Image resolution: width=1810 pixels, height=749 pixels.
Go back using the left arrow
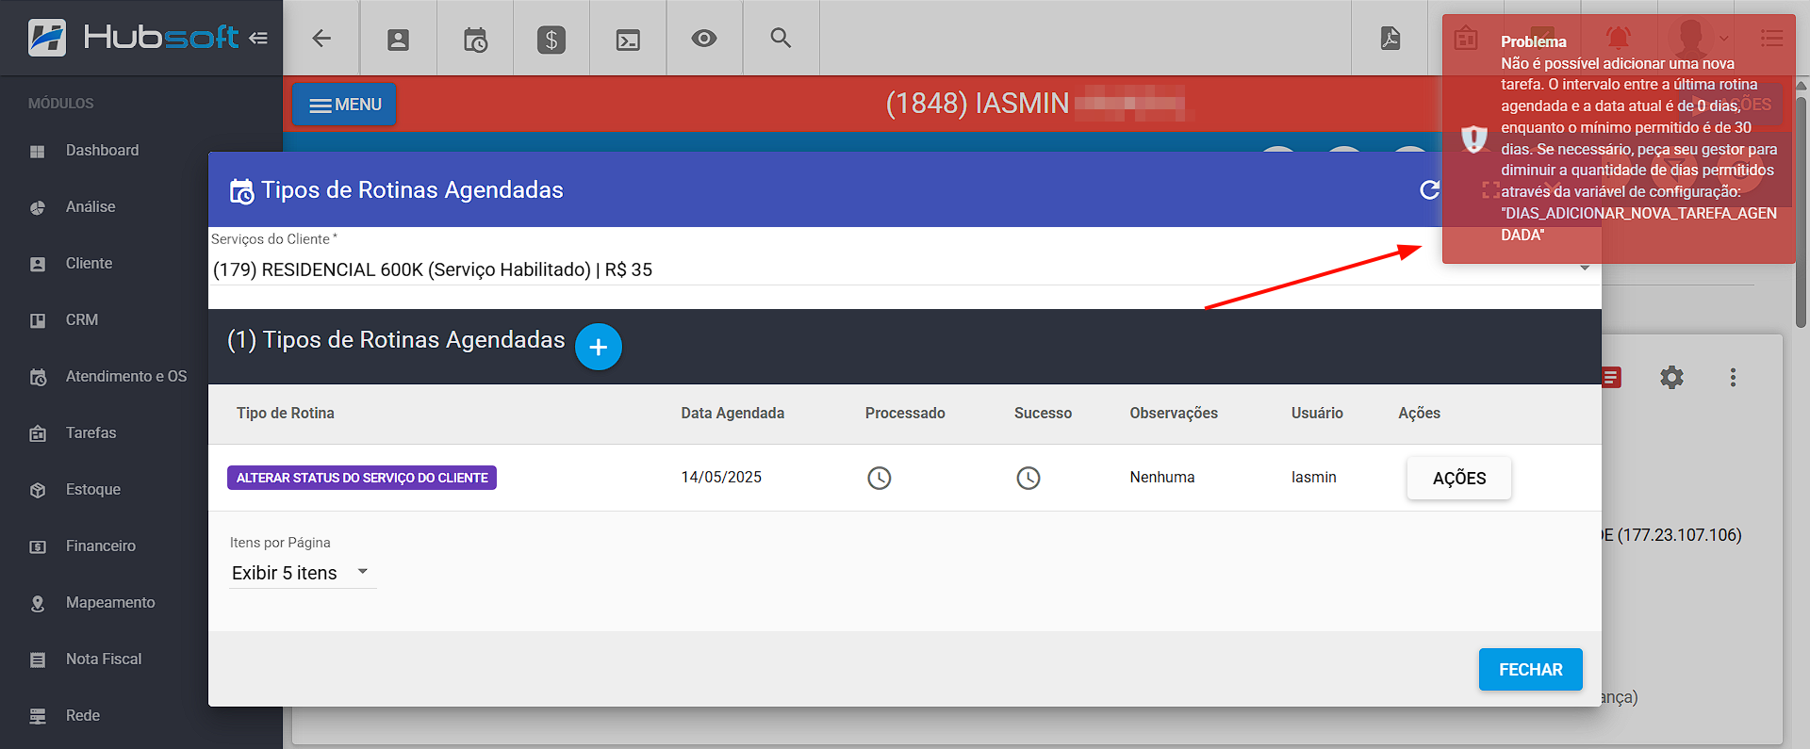point(321,38)
